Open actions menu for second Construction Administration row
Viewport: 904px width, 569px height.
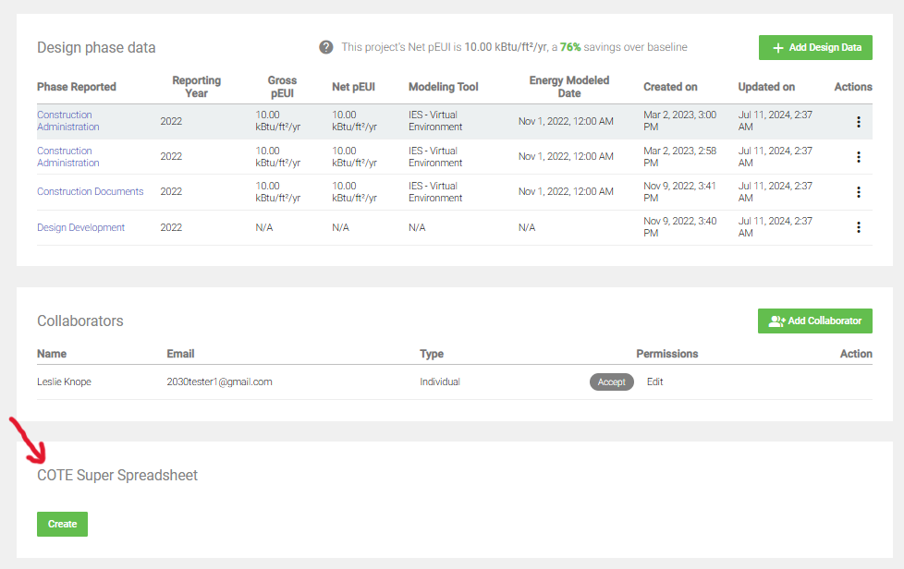[859, 157]
